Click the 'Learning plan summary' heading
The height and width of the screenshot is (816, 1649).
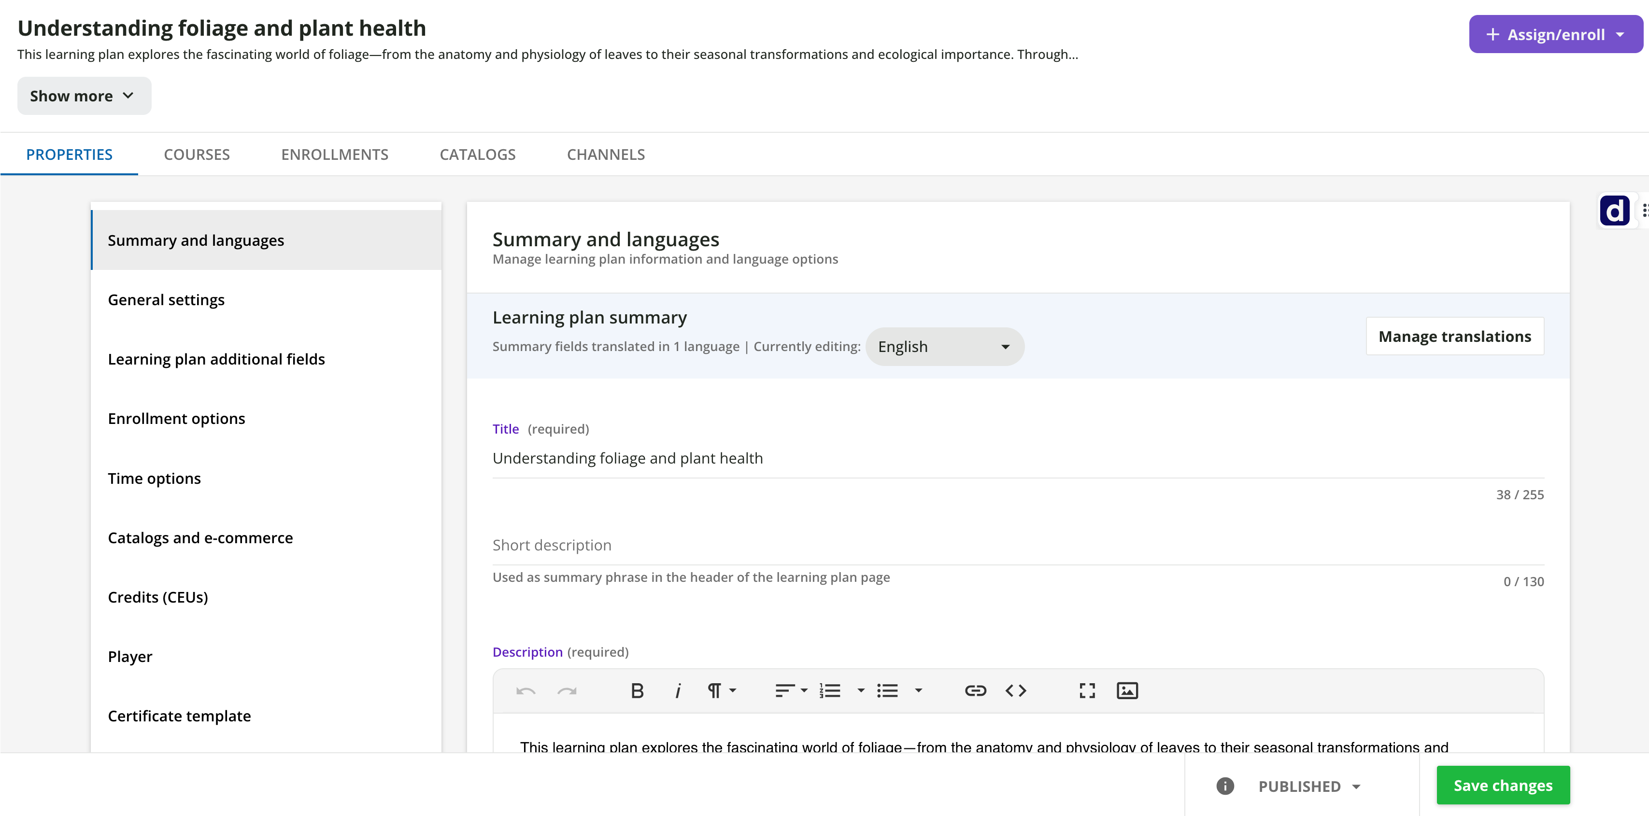pyautogui.click(x=590, y=317)
